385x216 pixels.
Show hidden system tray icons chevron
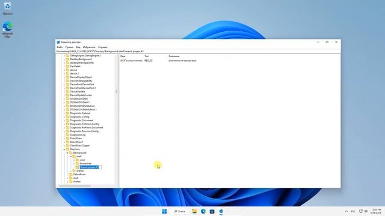[346, 211]
